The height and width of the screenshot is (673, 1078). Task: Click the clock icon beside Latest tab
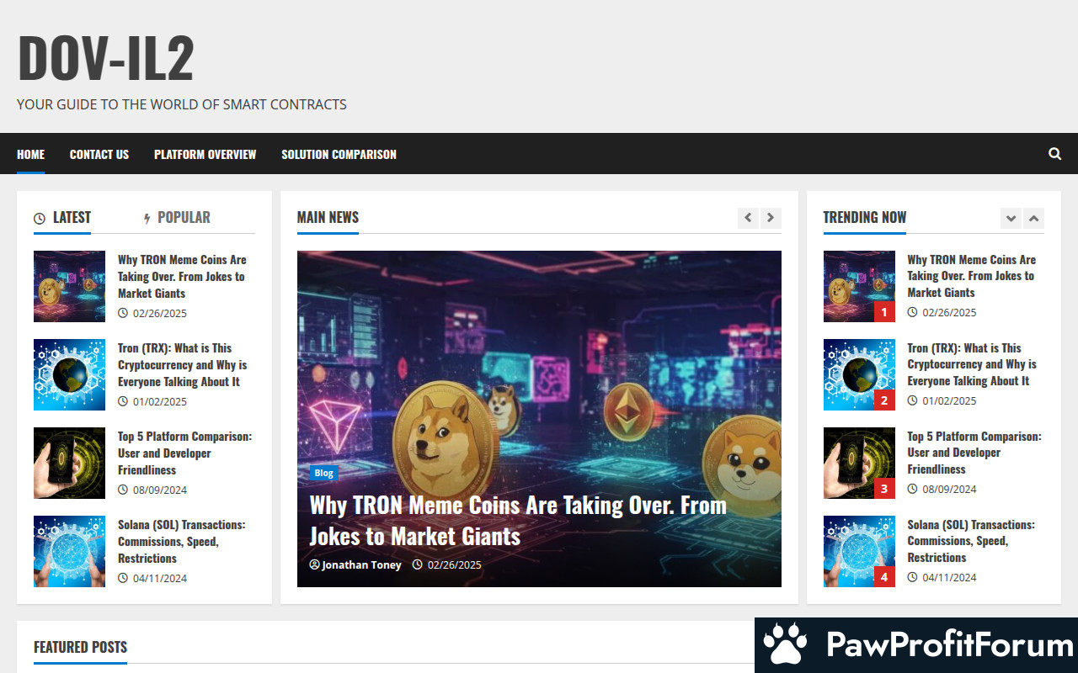pos(40,219)
